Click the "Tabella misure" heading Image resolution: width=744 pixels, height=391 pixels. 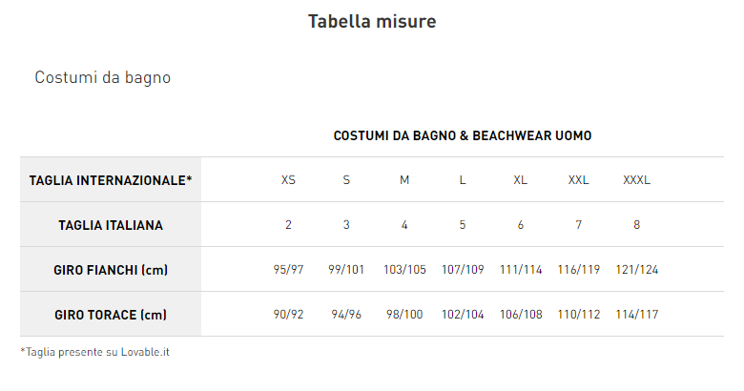(372, 21)
